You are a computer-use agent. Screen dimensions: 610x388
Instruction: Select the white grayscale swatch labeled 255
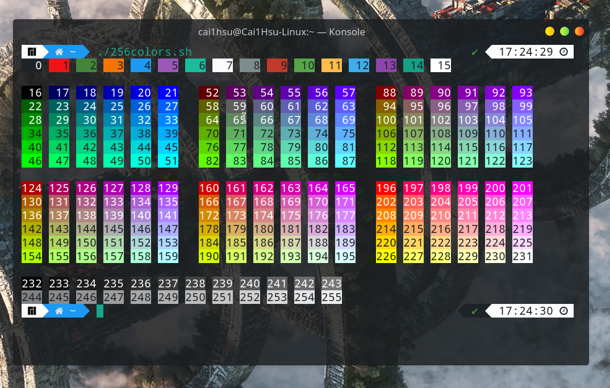[x=332, y=297]
